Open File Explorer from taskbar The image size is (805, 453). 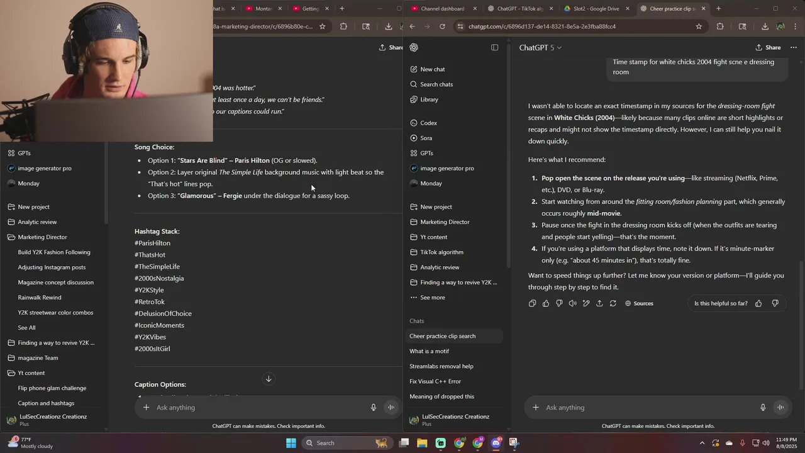[422, 443]
